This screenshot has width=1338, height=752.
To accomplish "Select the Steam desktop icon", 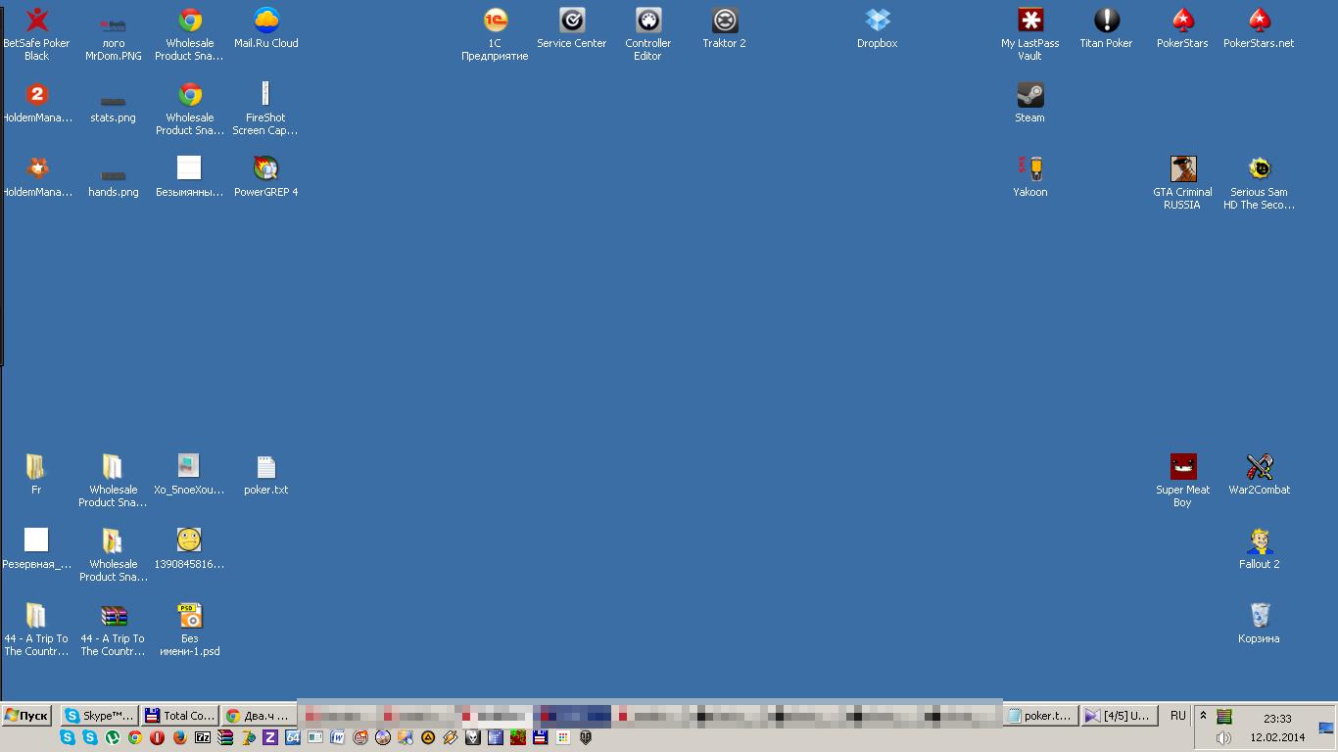I will 1030,103.
